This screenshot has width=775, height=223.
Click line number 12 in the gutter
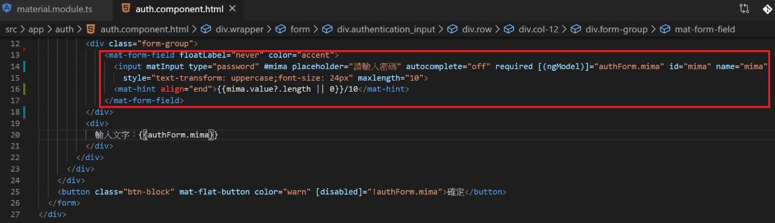pyautogui.click(x=15, y=44)
